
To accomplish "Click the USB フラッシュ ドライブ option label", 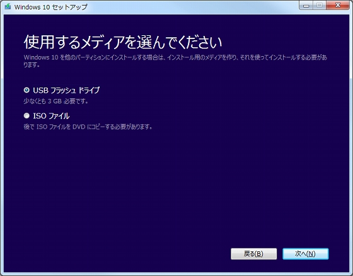I will coord(66,90).
